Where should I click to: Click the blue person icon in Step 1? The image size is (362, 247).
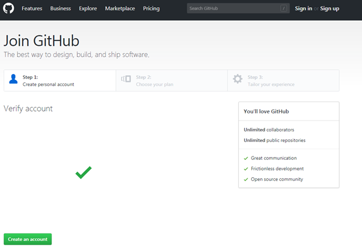tap(13, 79)
